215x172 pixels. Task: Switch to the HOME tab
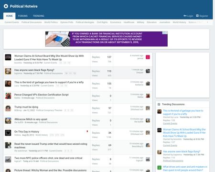10,16
